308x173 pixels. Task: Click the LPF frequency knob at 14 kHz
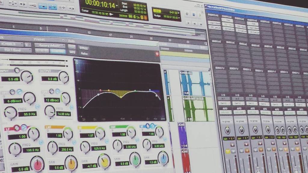click(x=50, y=111)
